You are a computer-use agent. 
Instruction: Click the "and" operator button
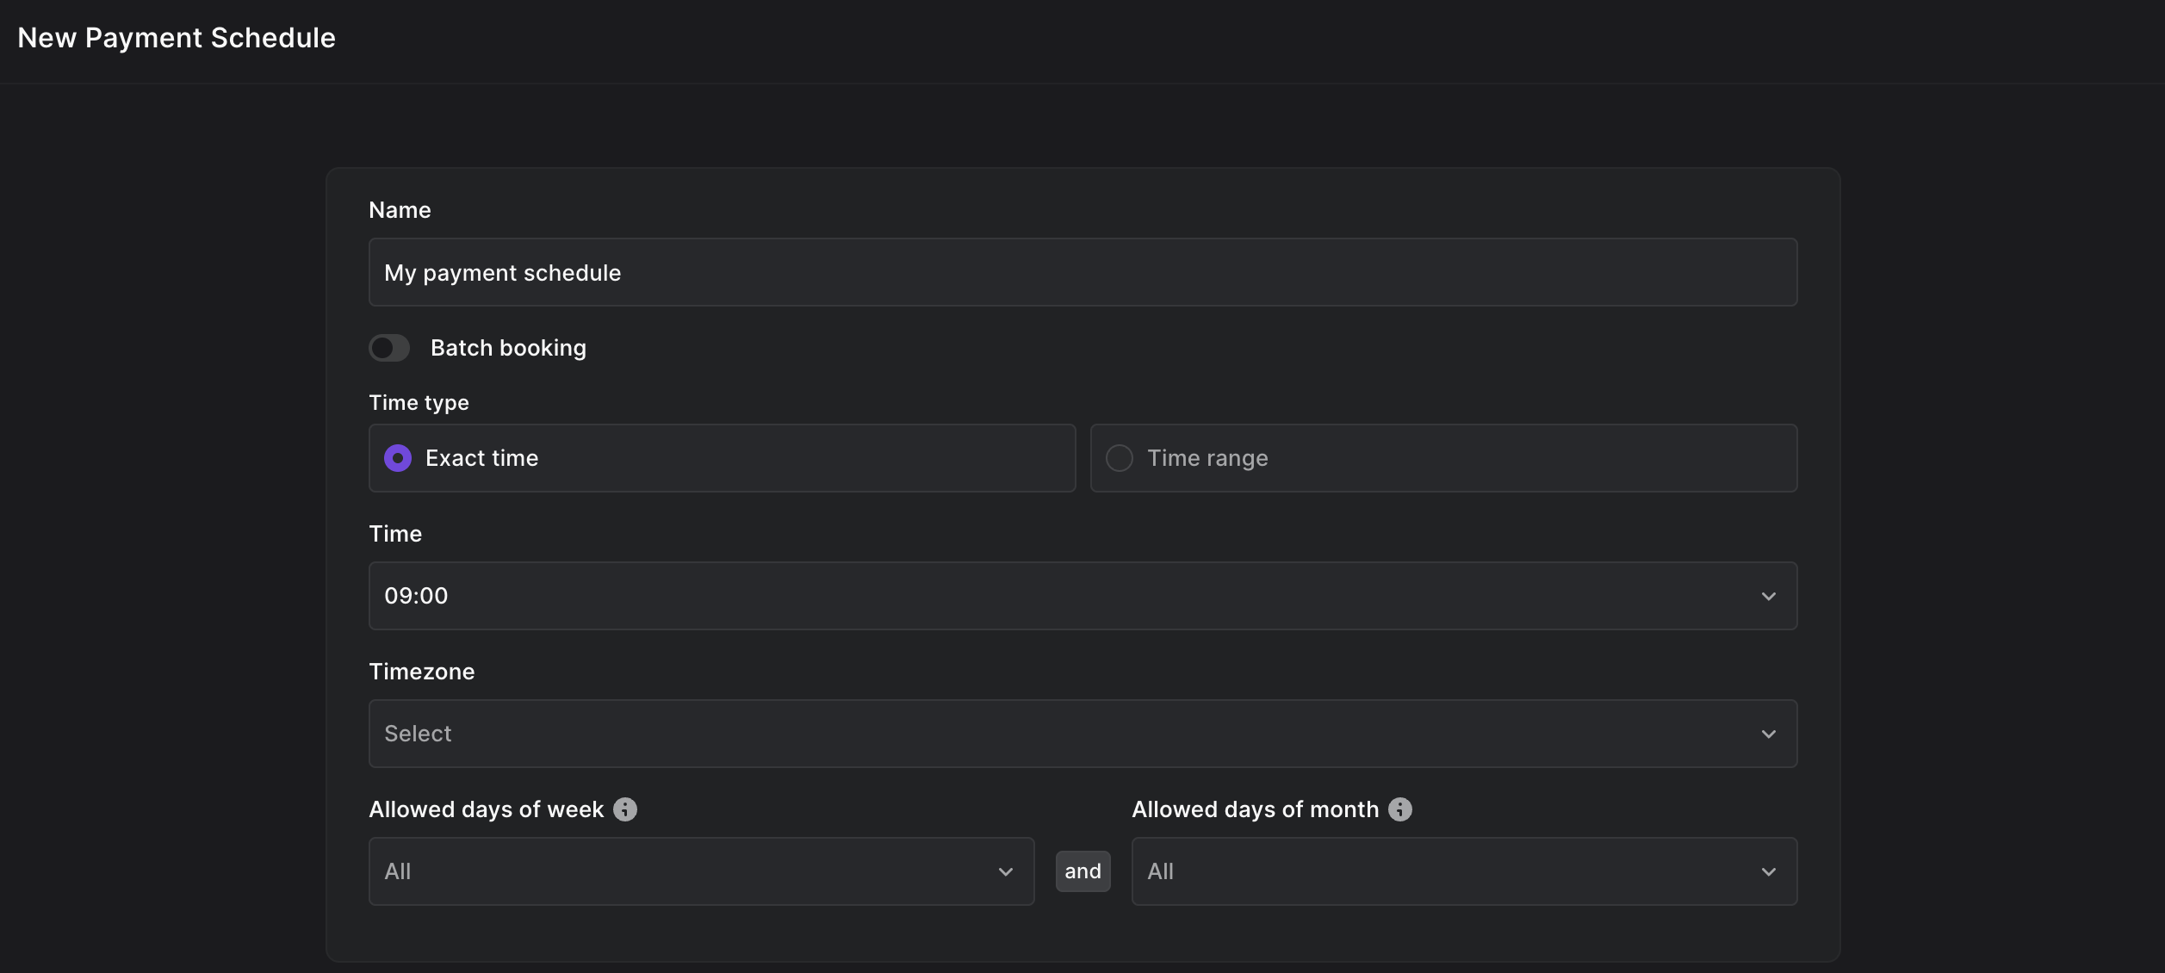1082,871
